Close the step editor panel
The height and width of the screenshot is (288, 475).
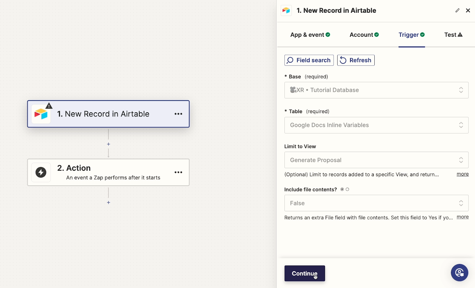click(468, 10)
